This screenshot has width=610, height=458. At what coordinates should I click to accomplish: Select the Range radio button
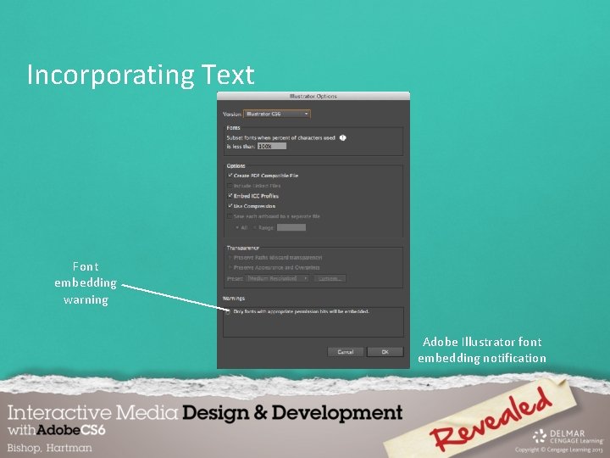(255, 227)
